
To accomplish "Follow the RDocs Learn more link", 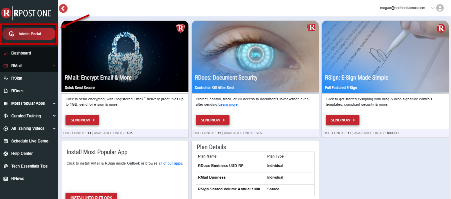I will pyautogui.click(x=228, y=105).
